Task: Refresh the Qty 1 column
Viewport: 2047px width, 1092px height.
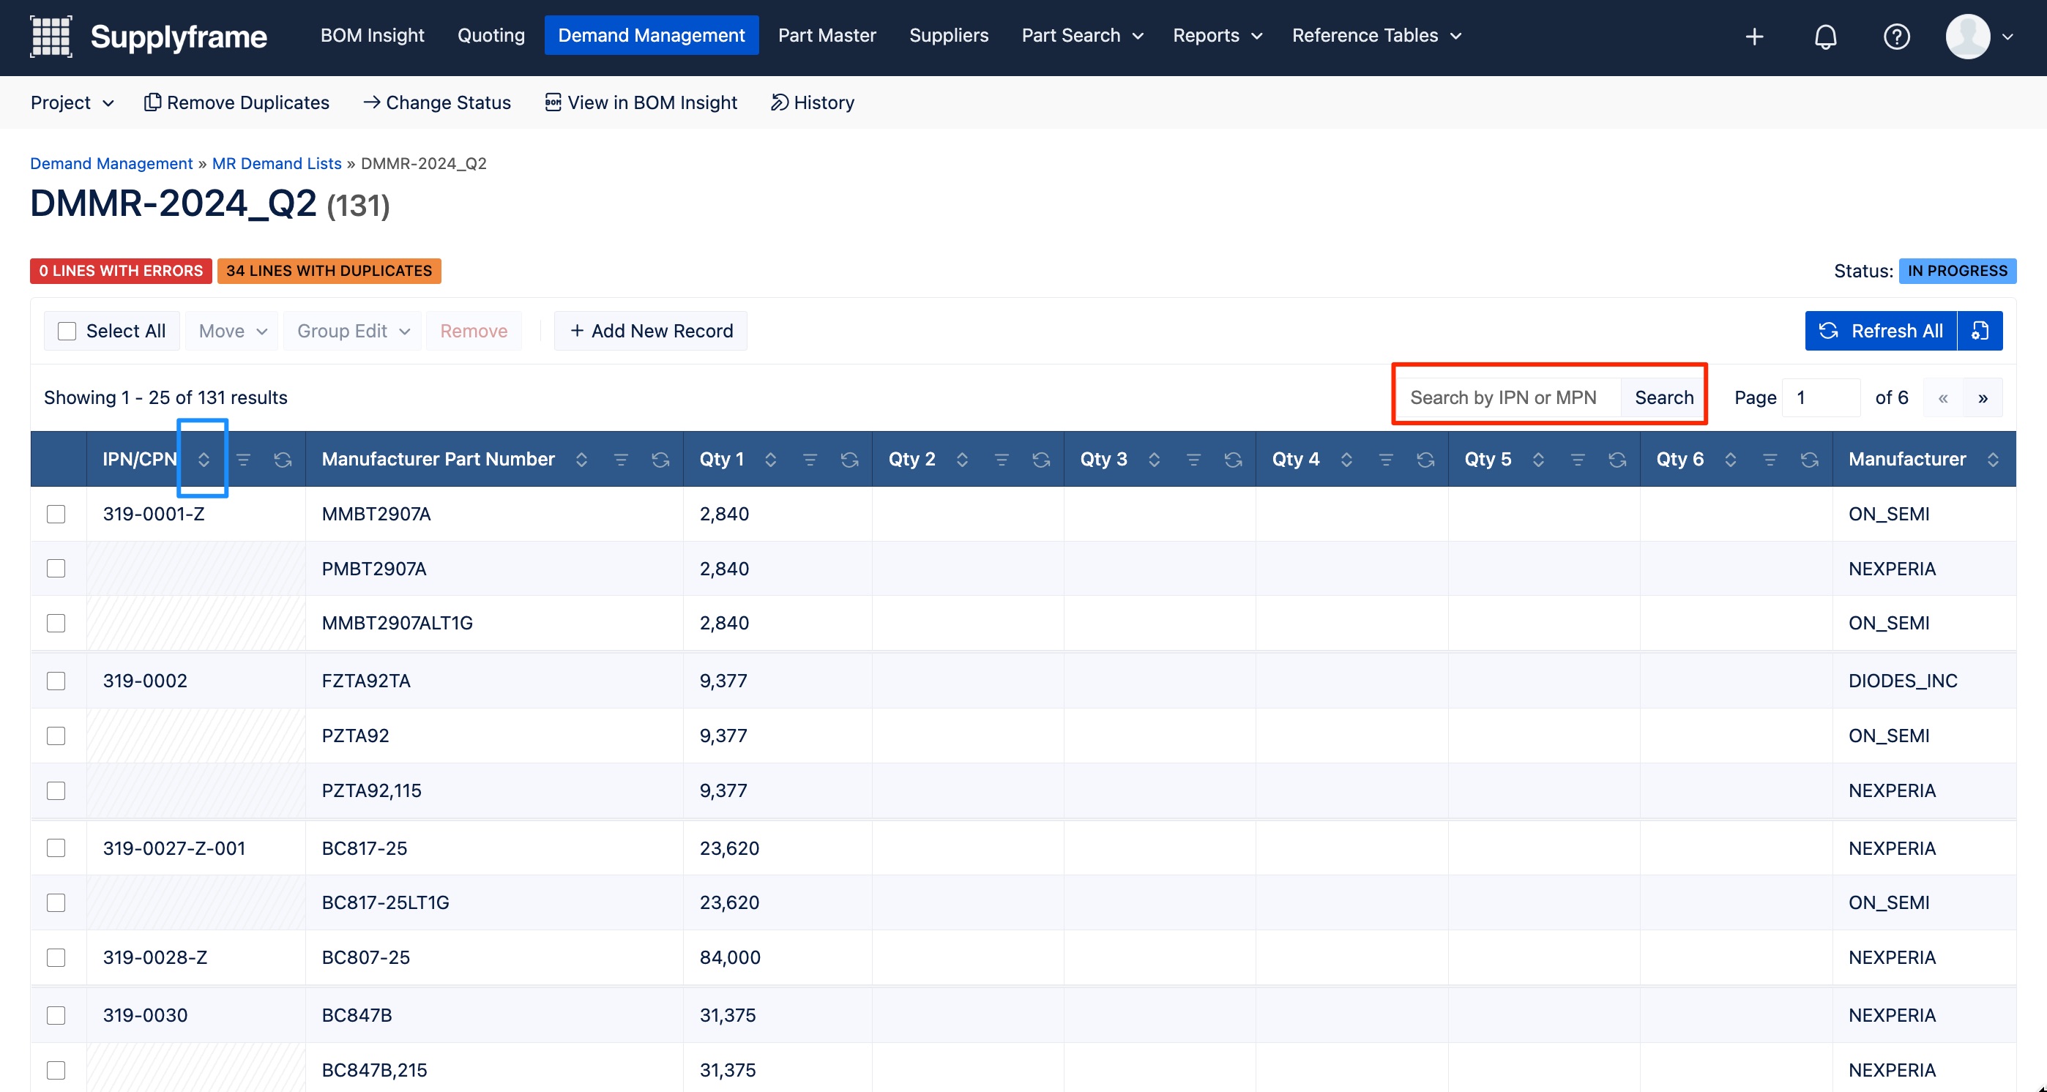Action: point(849,459)
